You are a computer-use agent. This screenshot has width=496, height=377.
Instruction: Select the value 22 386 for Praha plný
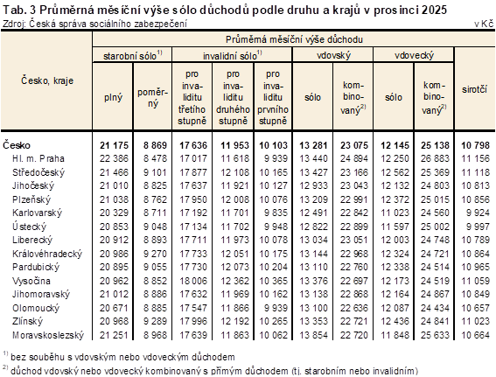(114, 158)
